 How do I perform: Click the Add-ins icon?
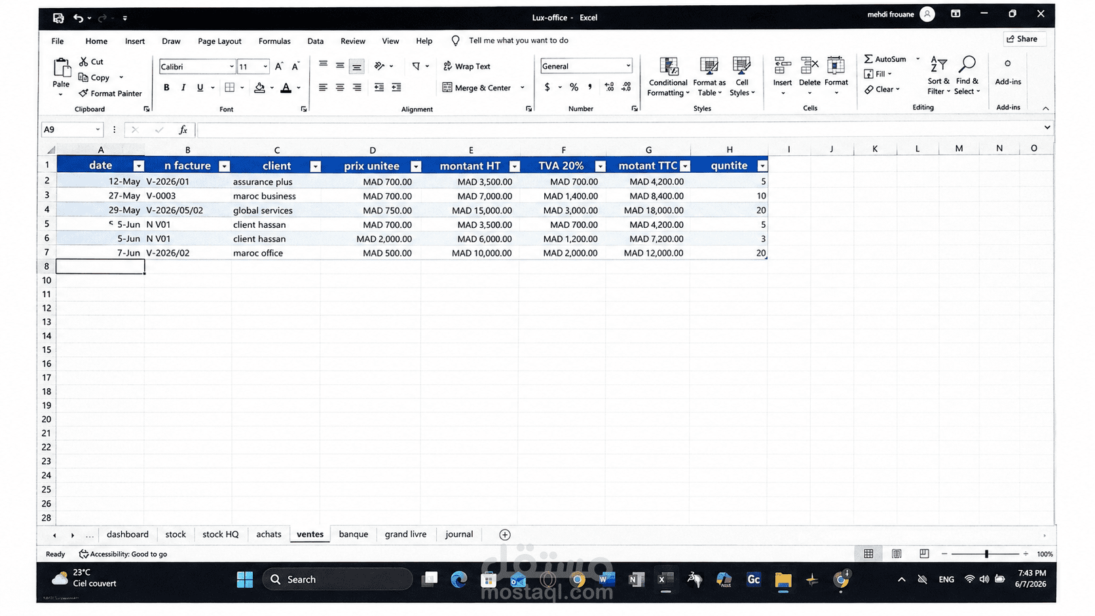[1008, 64]
